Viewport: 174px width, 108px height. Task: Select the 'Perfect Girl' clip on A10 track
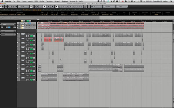click(49, 75)
